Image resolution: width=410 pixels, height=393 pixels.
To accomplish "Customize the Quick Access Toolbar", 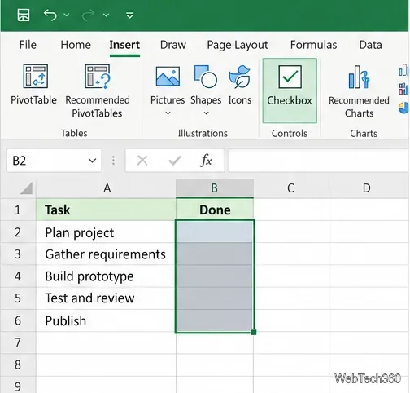I will pos(130,15).
